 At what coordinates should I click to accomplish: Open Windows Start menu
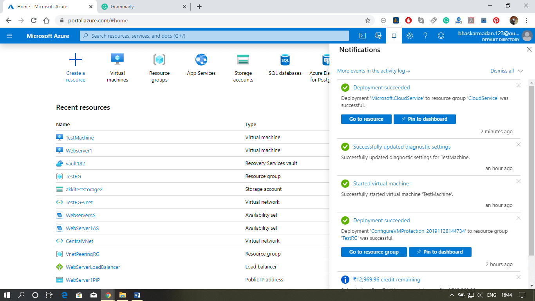pyautogui.click(x=7, y=295)
